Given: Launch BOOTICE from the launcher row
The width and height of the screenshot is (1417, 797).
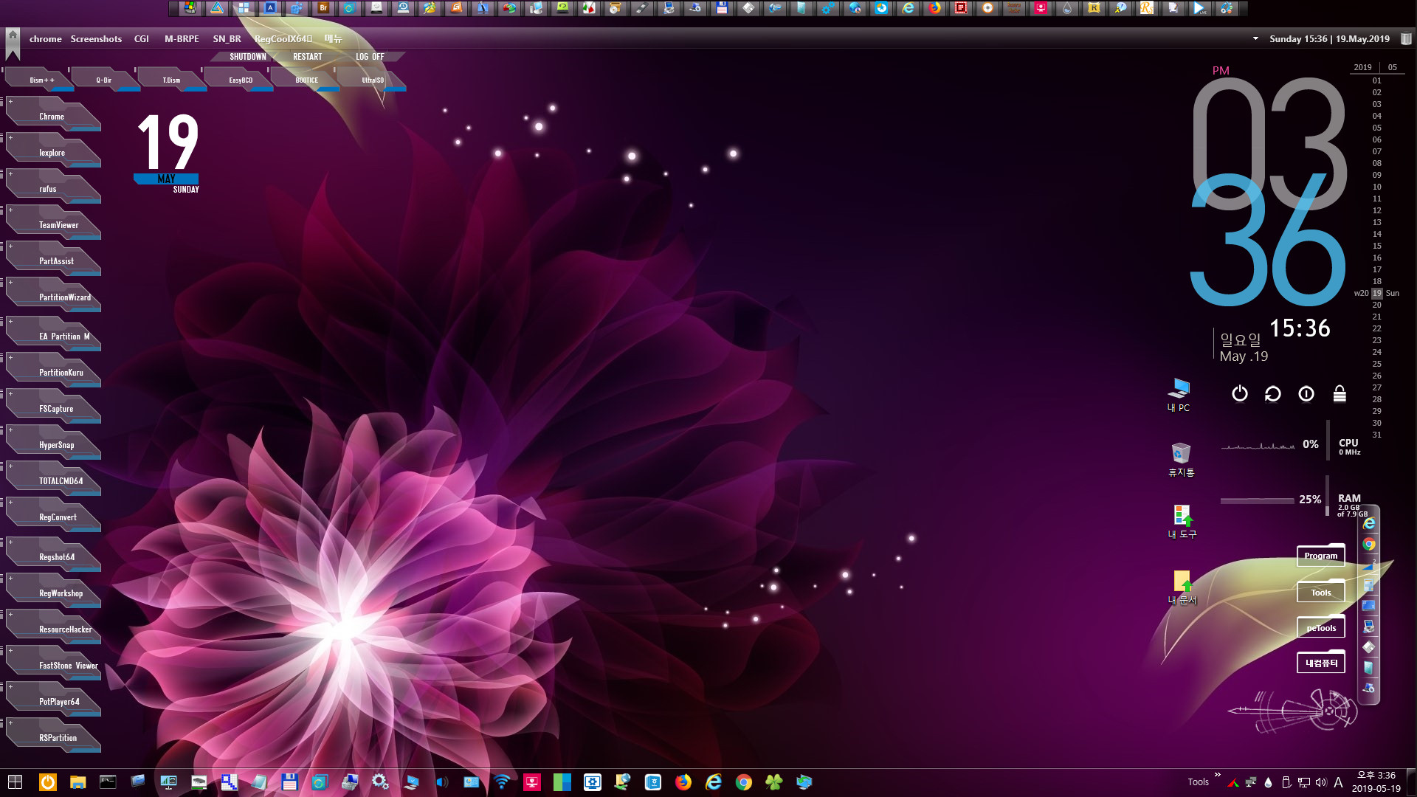Looking at the screenshot, I should point(306,80).
